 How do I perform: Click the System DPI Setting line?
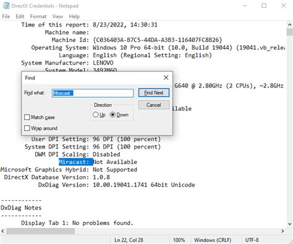click(x=93, y=147)
